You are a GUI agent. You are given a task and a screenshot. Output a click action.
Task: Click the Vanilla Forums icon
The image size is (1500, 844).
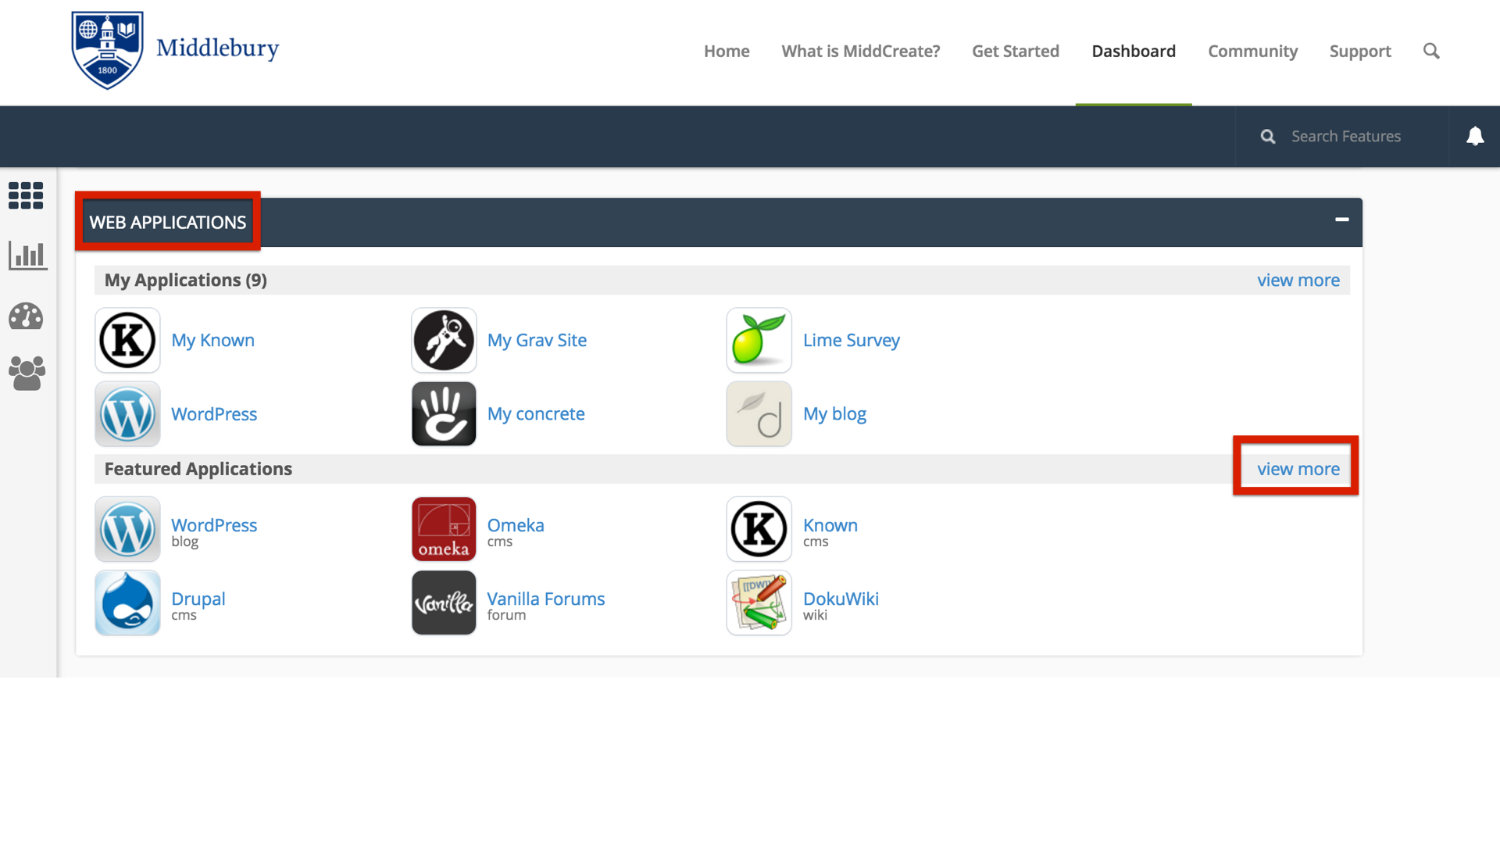444,603
